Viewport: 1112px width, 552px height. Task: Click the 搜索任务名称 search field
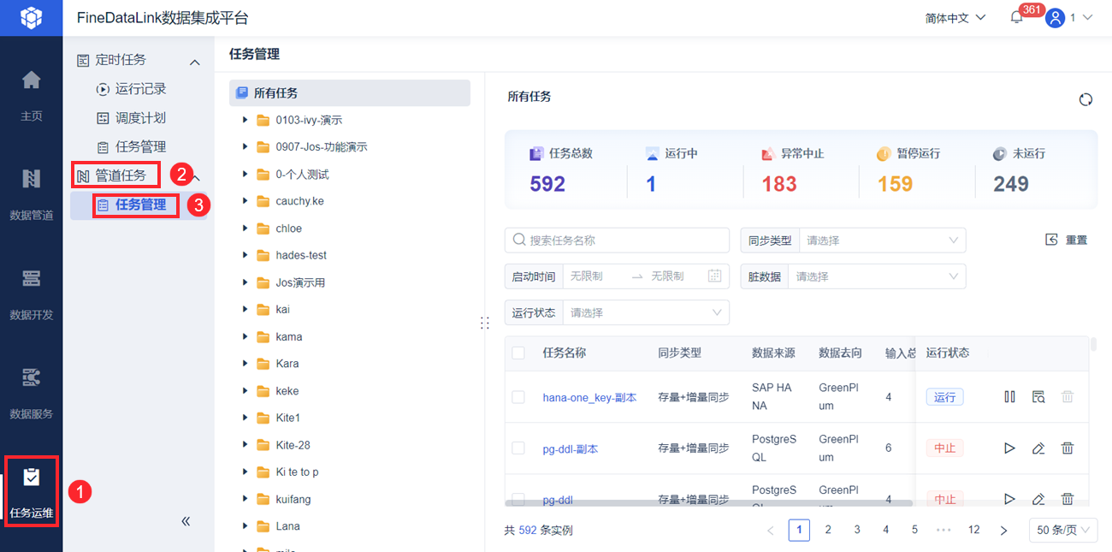(617, 240)
